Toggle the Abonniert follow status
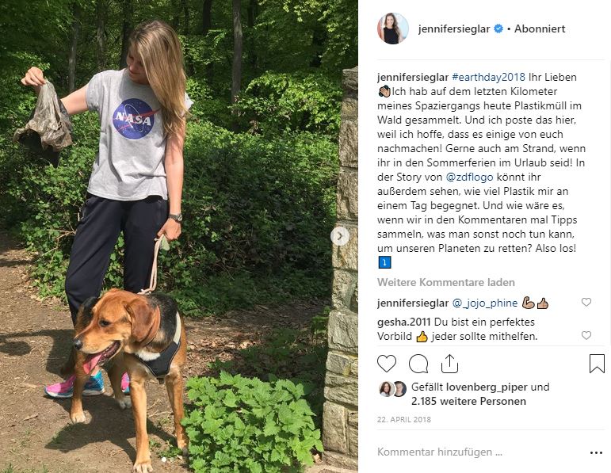 pyautogui.click(x=540, y=29)
